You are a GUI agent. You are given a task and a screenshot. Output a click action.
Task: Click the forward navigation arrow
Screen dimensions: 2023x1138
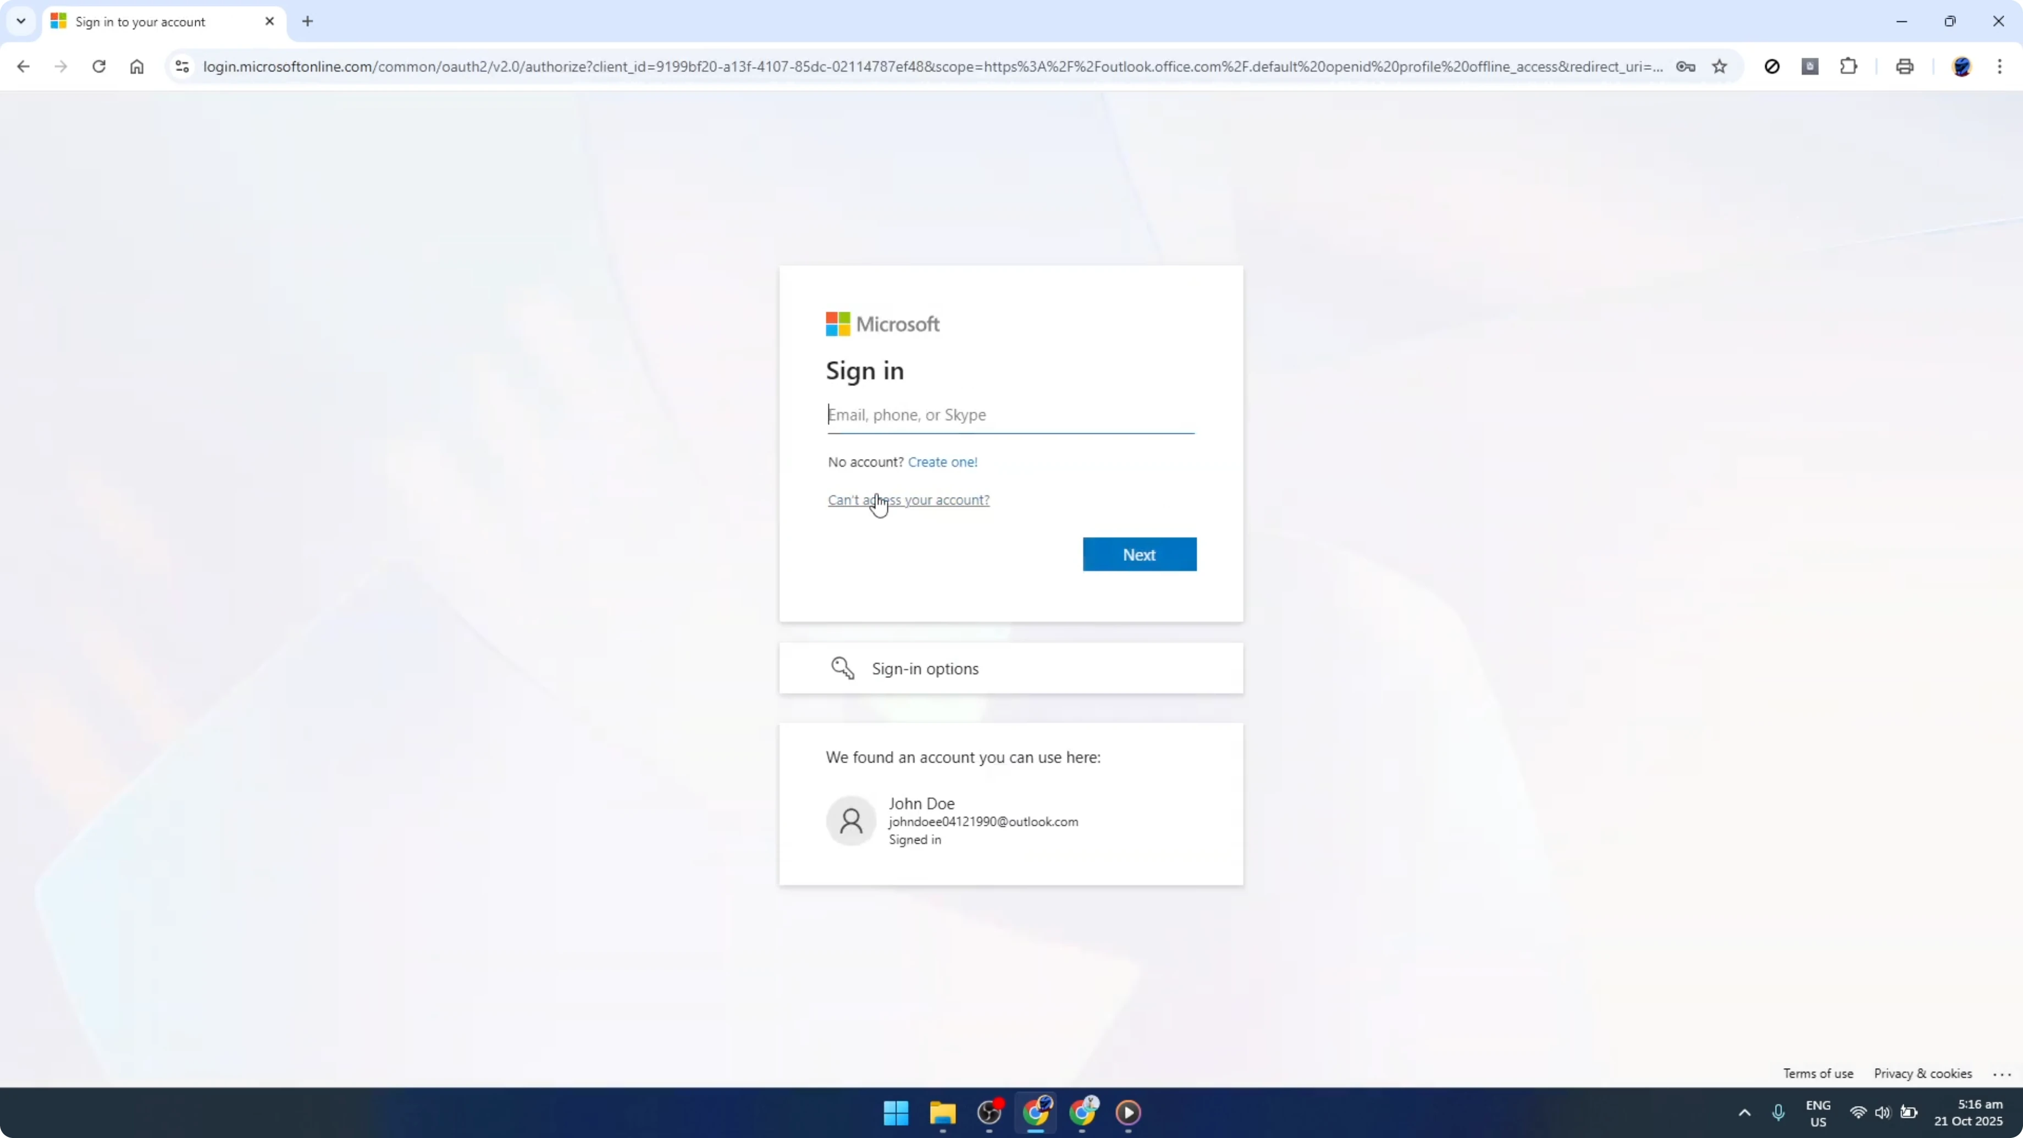coord(60,67)
